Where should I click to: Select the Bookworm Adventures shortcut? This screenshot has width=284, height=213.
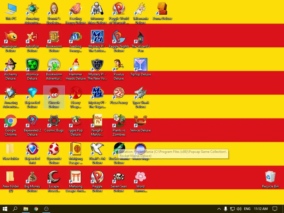[x=54, y=69]
